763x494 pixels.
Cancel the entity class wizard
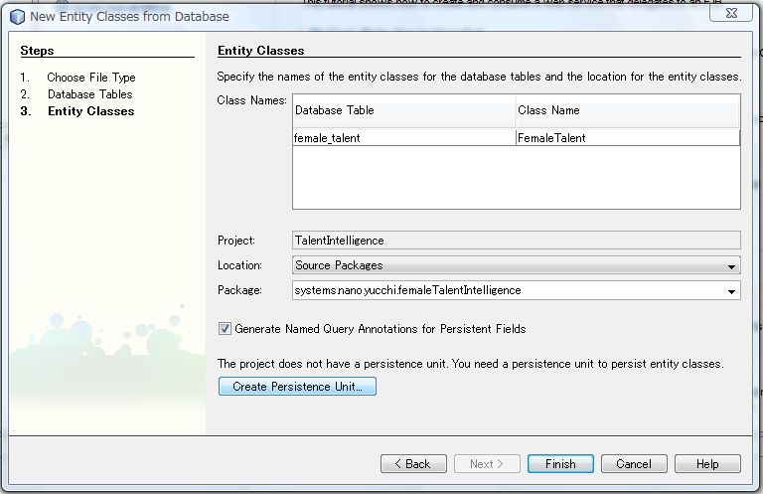(634, 464)
